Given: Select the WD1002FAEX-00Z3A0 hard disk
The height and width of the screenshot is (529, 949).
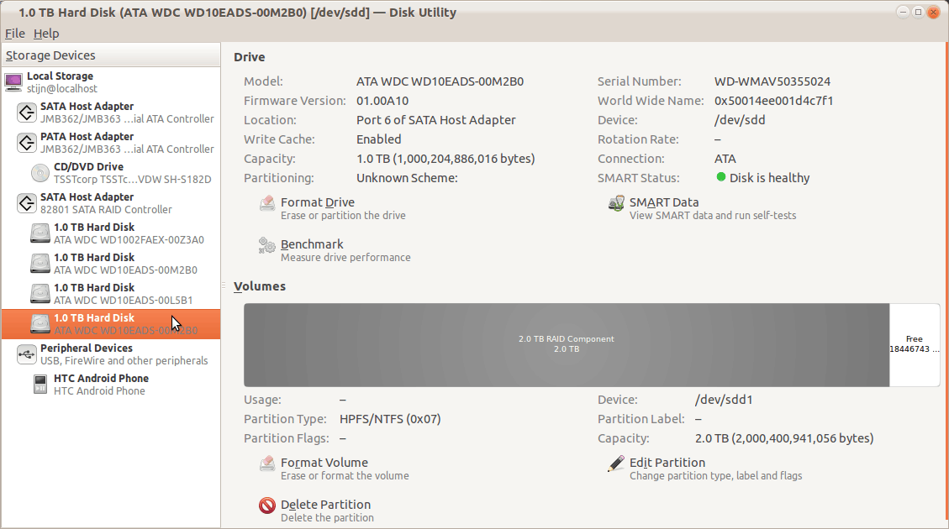Looking at the screenshot, I should click(128, 233).
